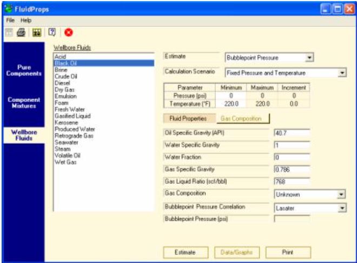Switch to the Gas Composition tab
357x263 pixels.
coord(241,118)
